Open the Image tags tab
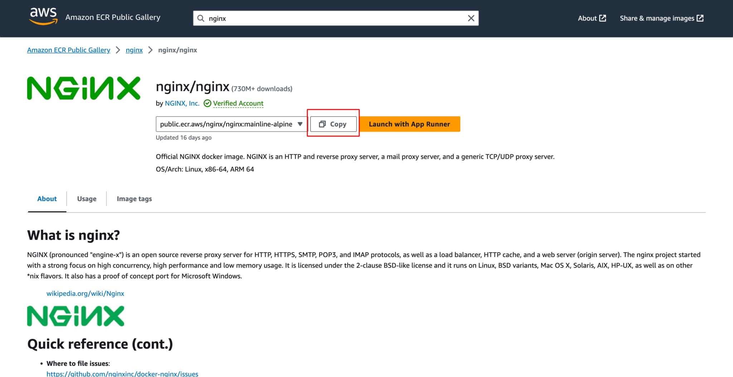This screenshot has width=733, height=377. [134, 199]
